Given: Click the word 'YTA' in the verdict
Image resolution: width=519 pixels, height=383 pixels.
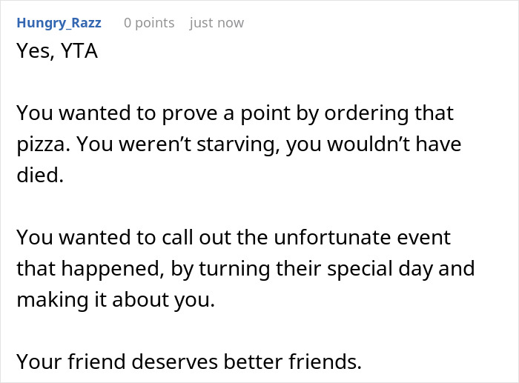Looking at the screenshot, I should (79, 51).
